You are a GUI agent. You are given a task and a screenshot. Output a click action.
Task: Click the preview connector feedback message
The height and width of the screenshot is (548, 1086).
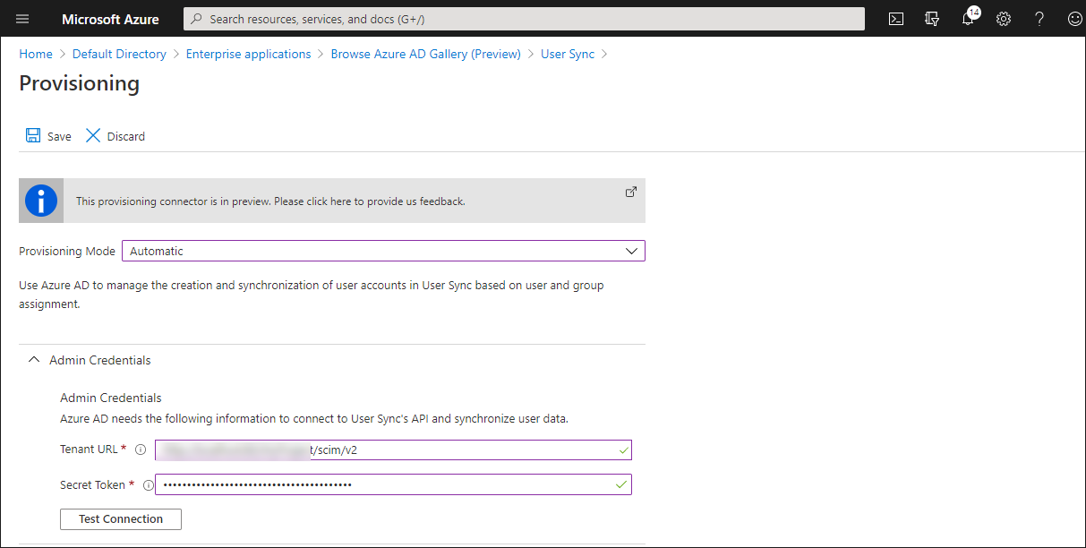270,201
